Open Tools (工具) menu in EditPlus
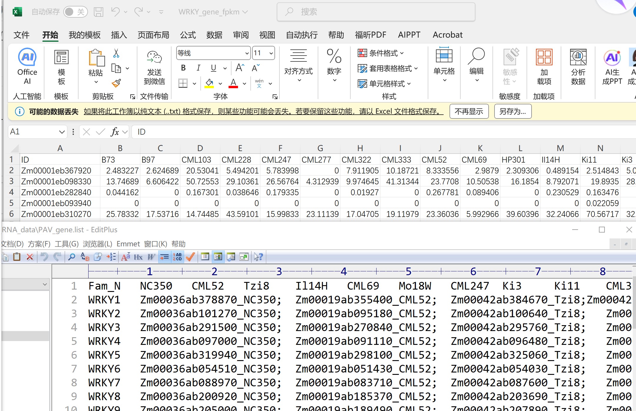The width and height of the screenshot is (636, 411). point(67,244)
